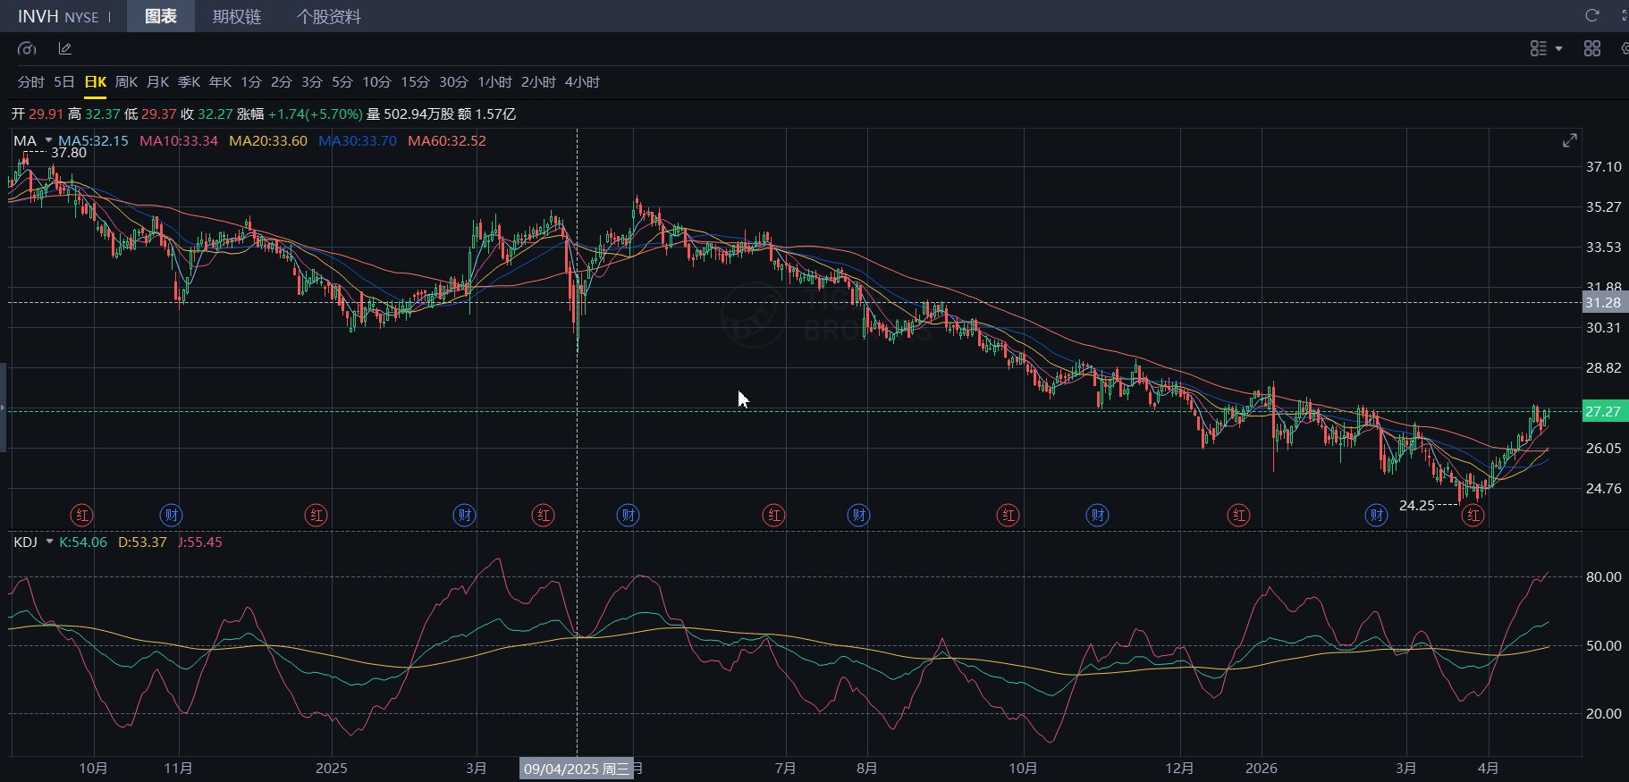
Task: Expand the main chart with the diagonal arrows icon
Action: tap(1569, 141)
